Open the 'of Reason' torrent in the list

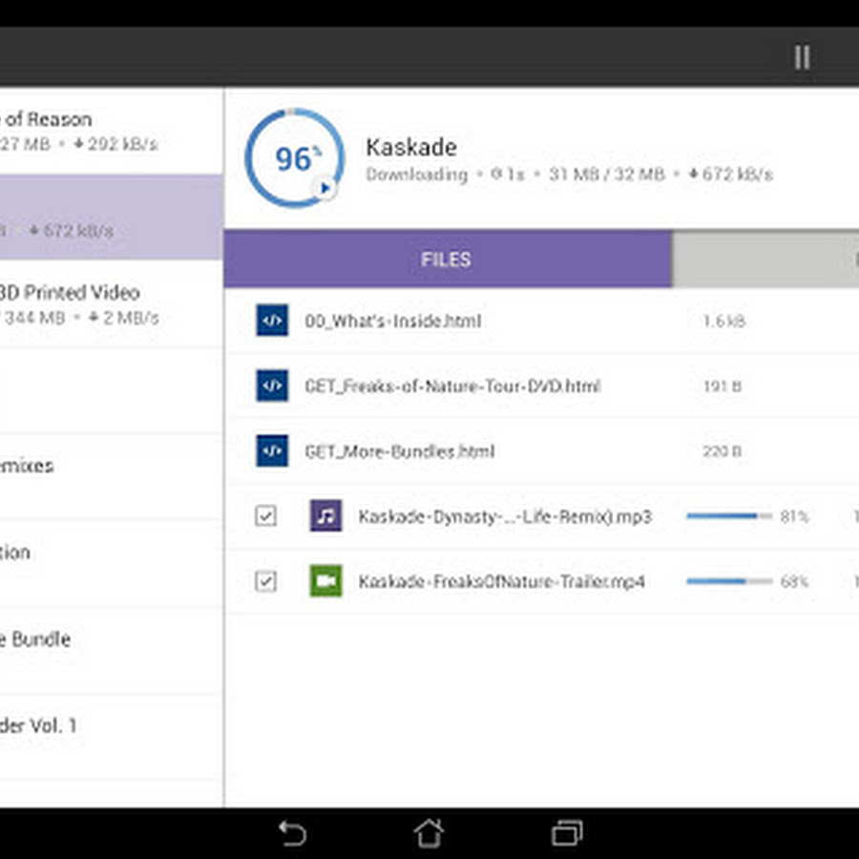(x=112, y=131)
